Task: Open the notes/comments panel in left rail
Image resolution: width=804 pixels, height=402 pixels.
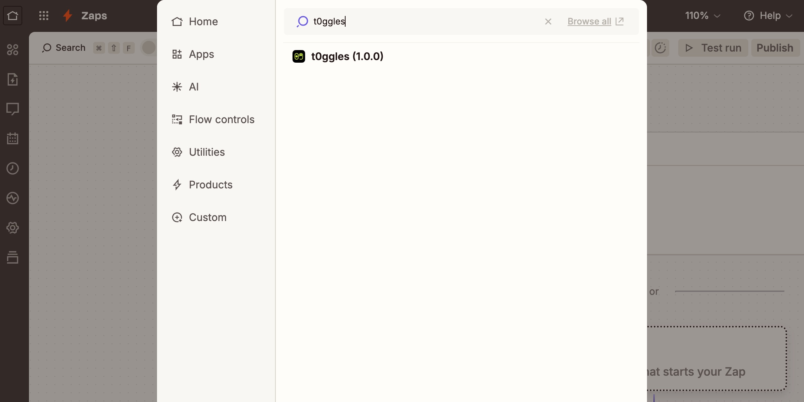Action: pyautogui.click(x=13, y=109)
